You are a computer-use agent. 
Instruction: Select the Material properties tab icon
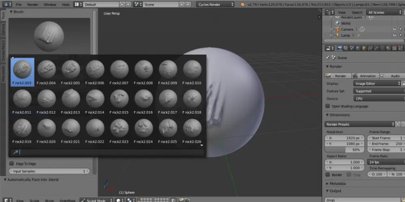click(x=388, y=48)
